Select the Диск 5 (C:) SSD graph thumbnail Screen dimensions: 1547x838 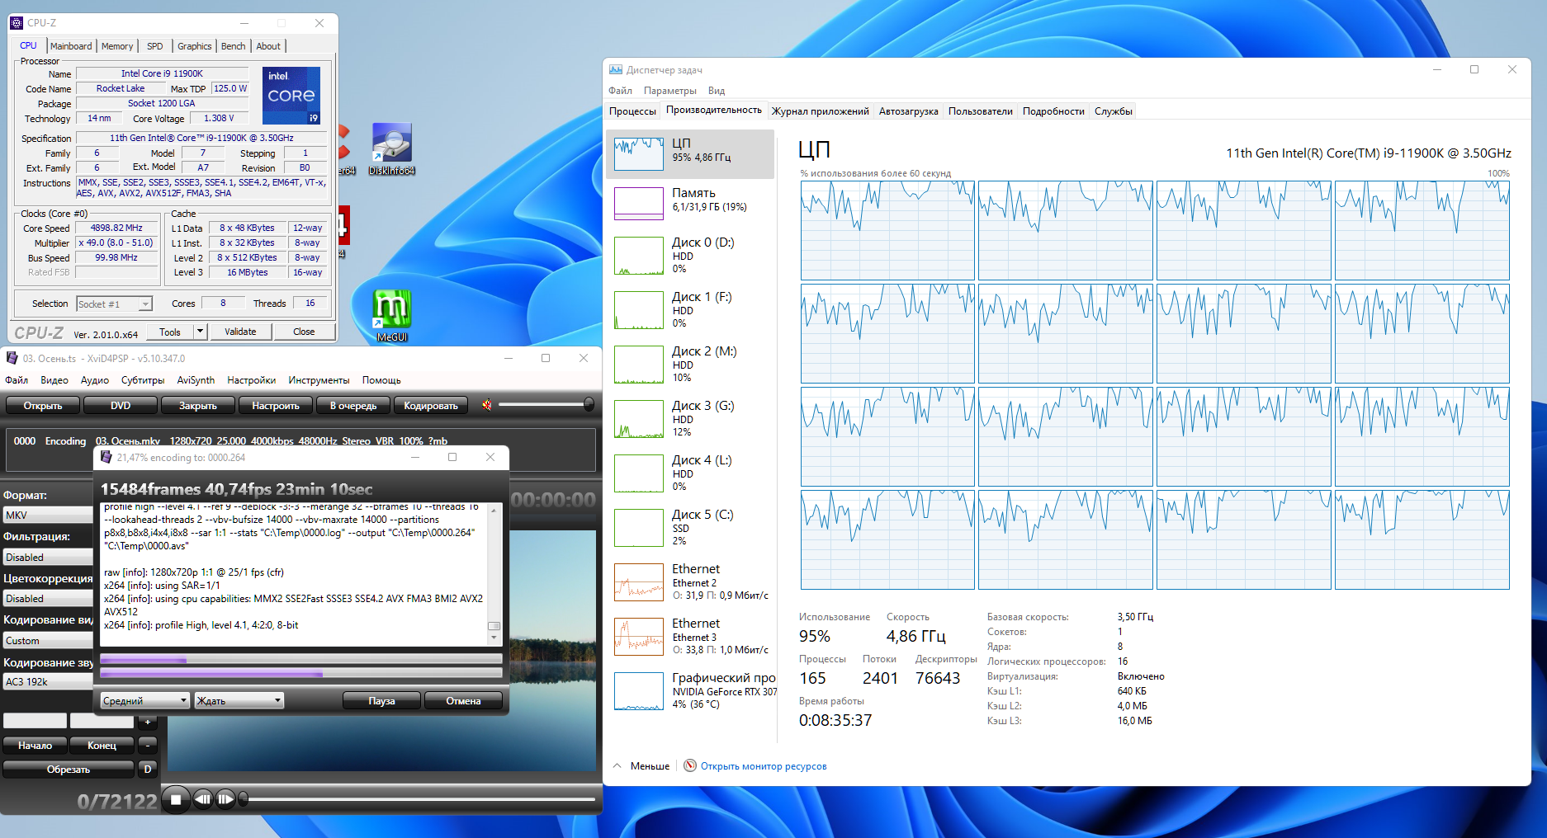[x=639, y=528]
